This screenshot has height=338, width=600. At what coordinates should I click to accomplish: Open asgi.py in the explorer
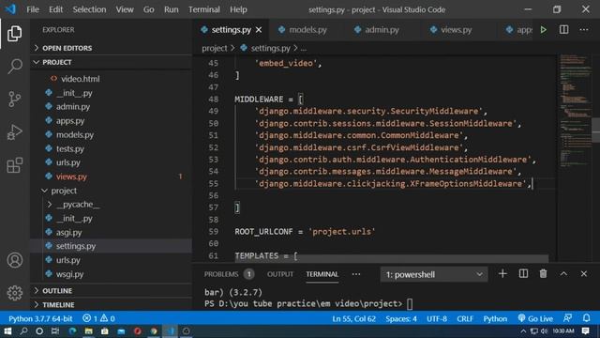click(x=111, y=232)
